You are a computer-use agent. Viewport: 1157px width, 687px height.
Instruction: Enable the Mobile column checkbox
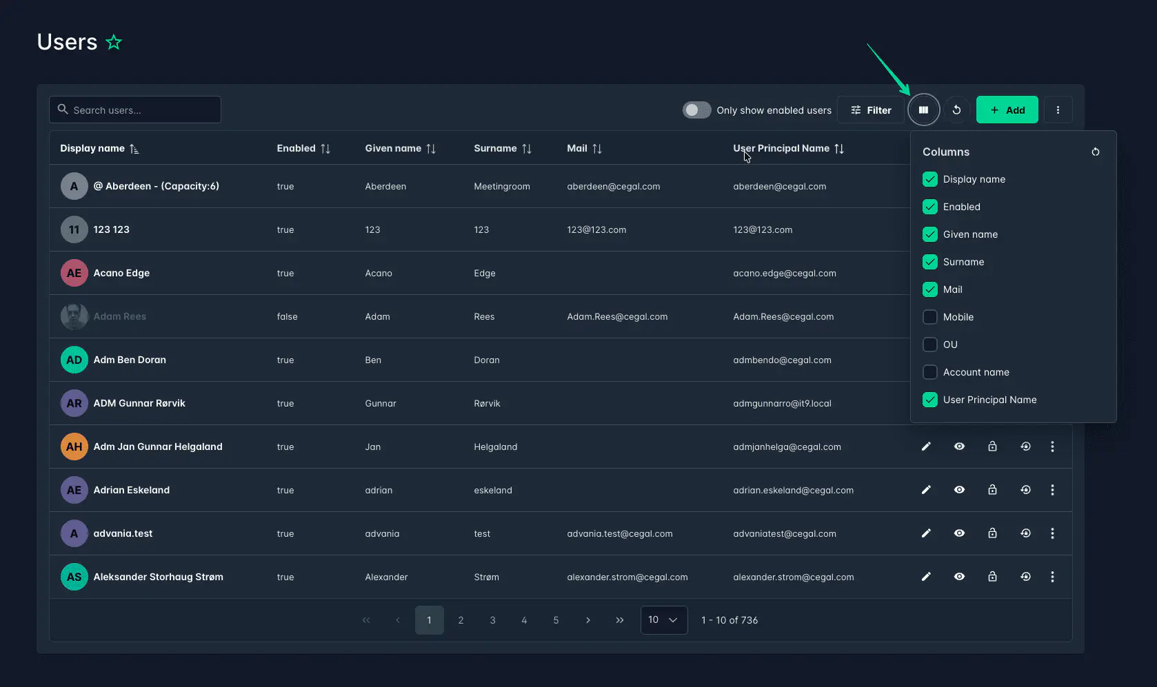pyautogui.click(x=929, y=317)
